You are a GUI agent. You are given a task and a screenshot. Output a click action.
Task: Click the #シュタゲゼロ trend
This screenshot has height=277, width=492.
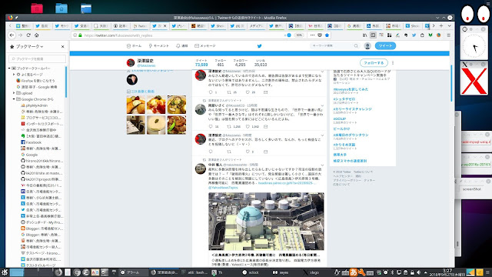(344, 99)
